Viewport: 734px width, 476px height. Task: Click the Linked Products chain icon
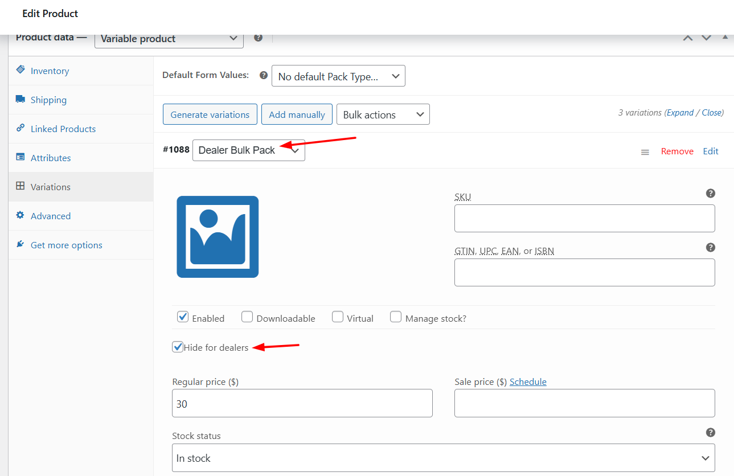tap(20, 128)
